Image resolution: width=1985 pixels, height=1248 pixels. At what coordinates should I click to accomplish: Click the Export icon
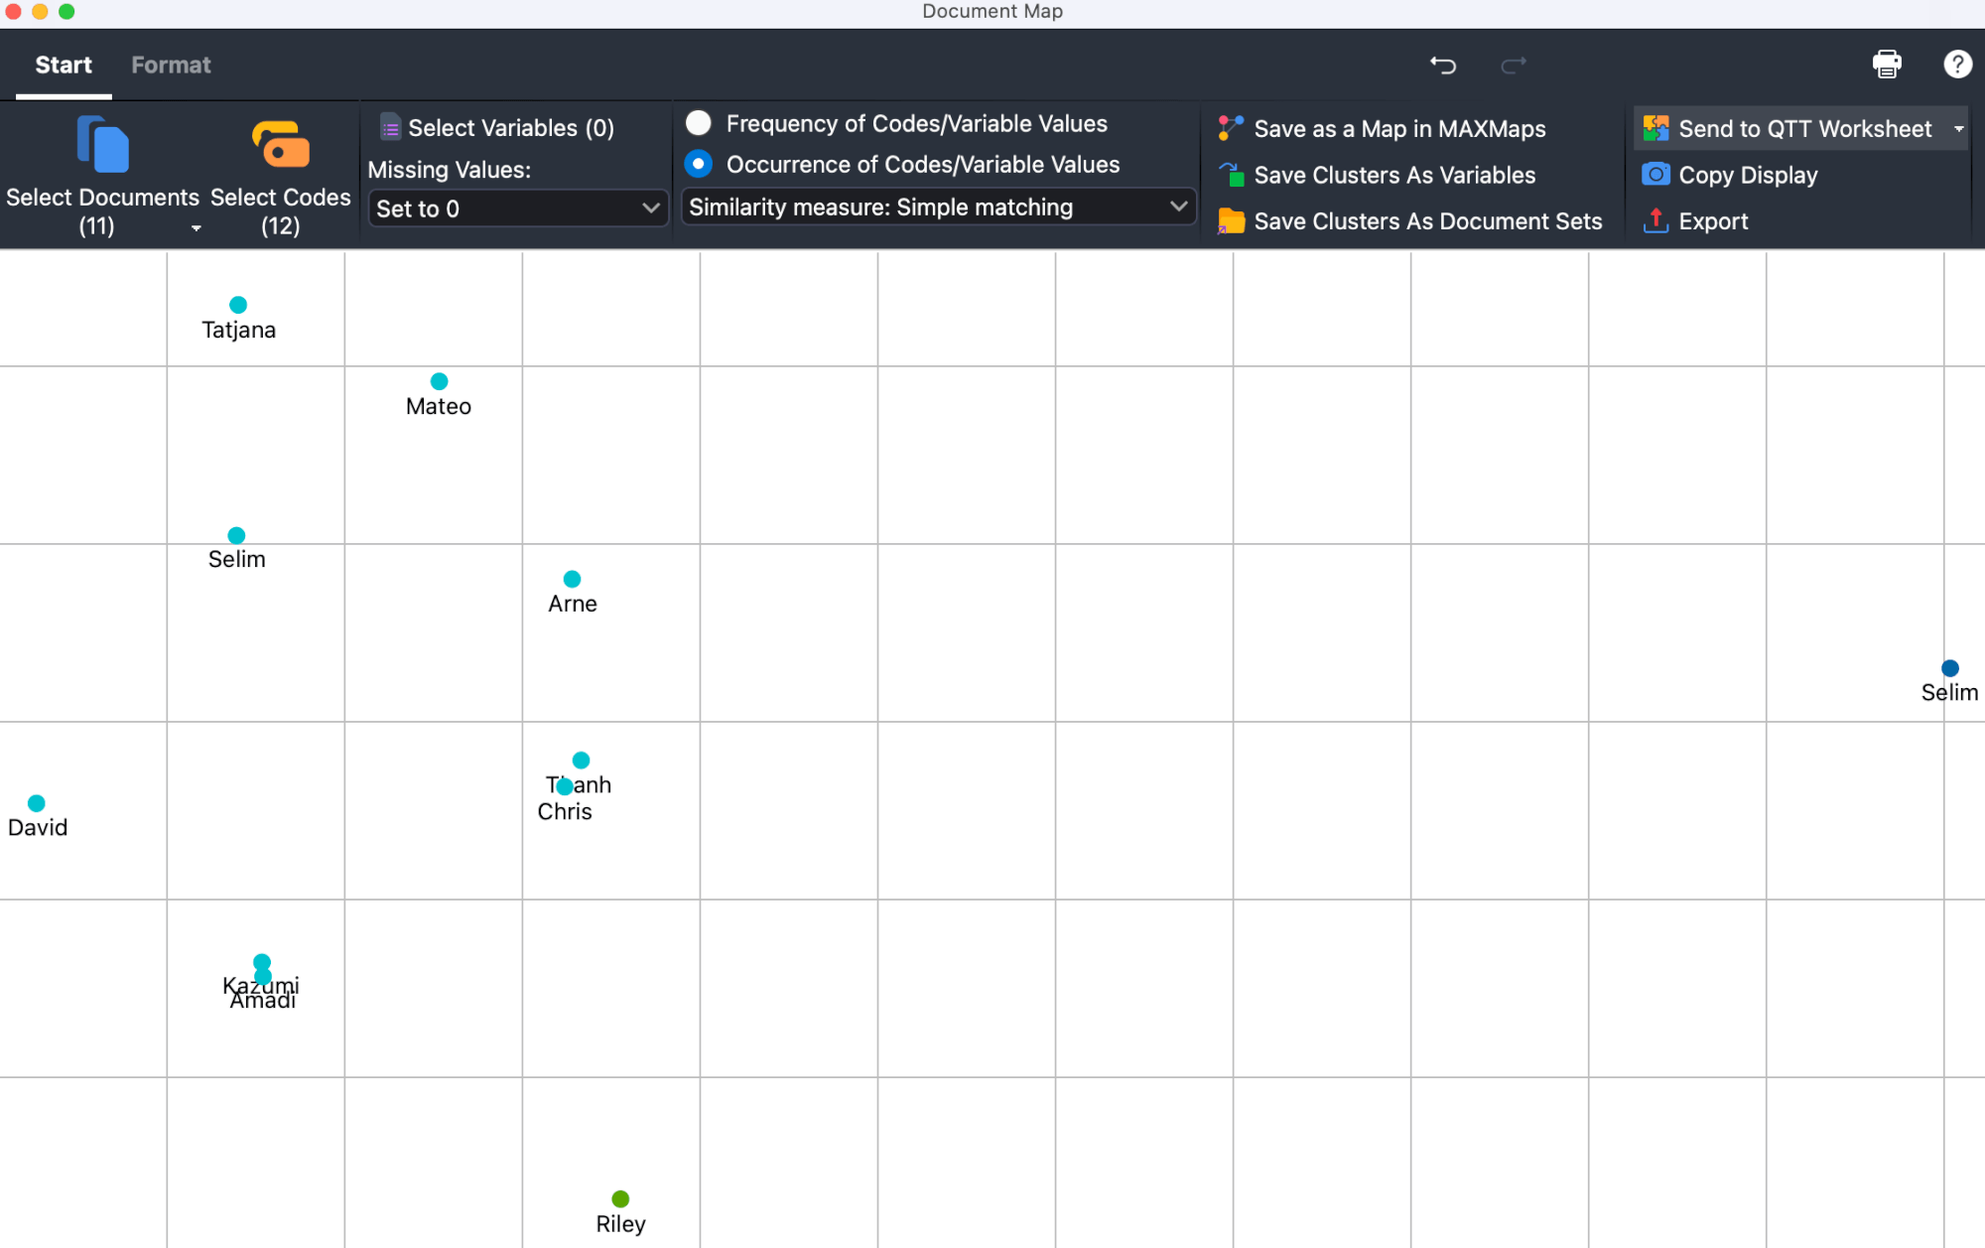pos(1654,220)
